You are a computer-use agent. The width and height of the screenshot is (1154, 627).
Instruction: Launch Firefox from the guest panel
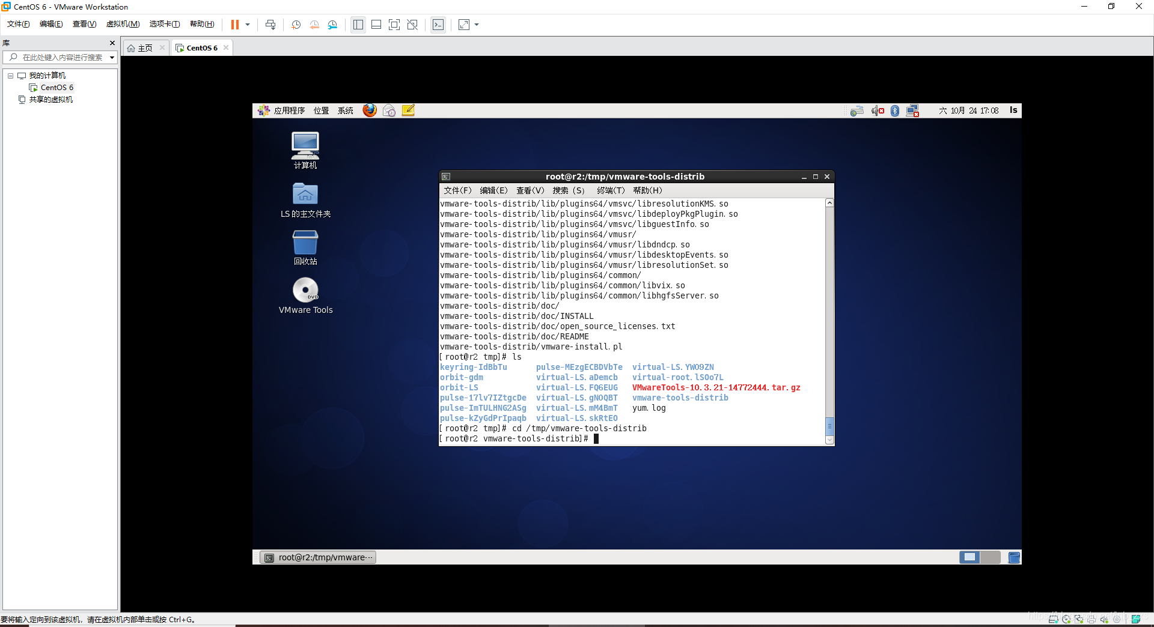(x=370, y=111)
